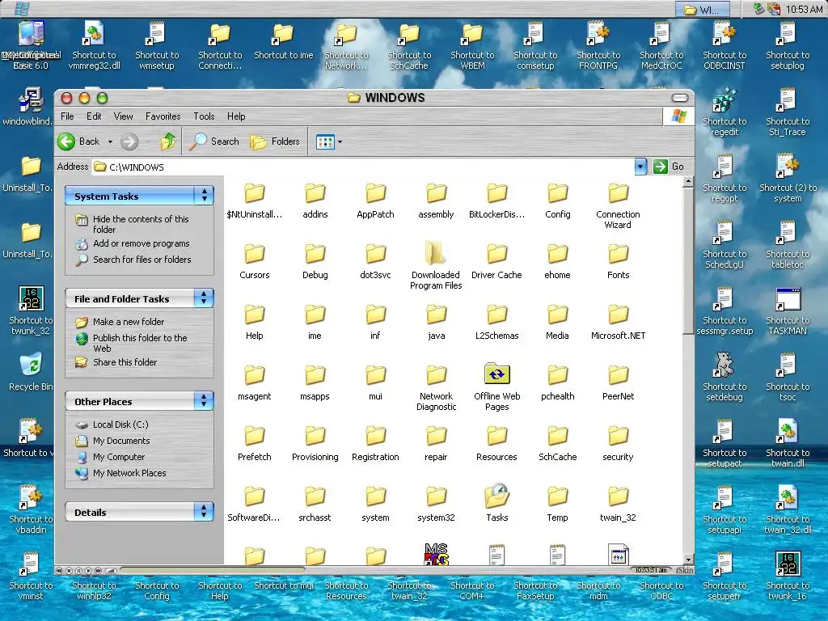Viewport: 828px width, 621px height.
Task: Select Shortcut to twunk_16 desktop icon
Action: point(788,564)
